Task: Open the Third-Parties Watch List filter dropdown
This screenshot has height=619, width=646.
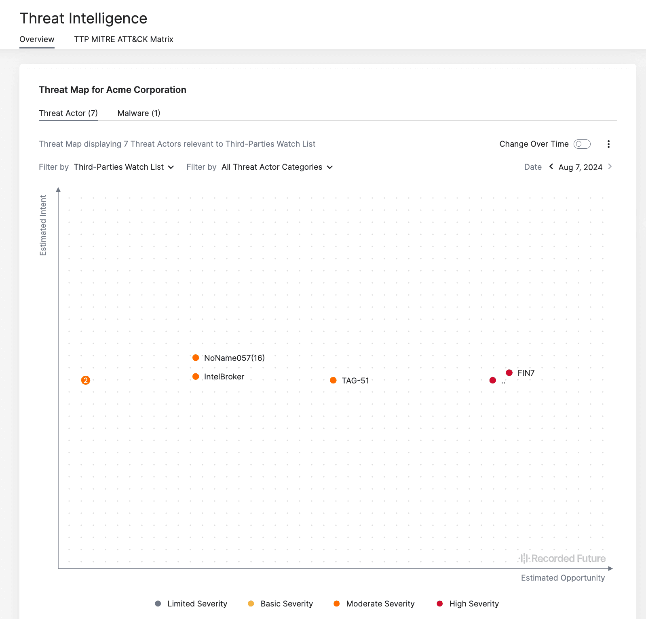Action: [124, 167]
